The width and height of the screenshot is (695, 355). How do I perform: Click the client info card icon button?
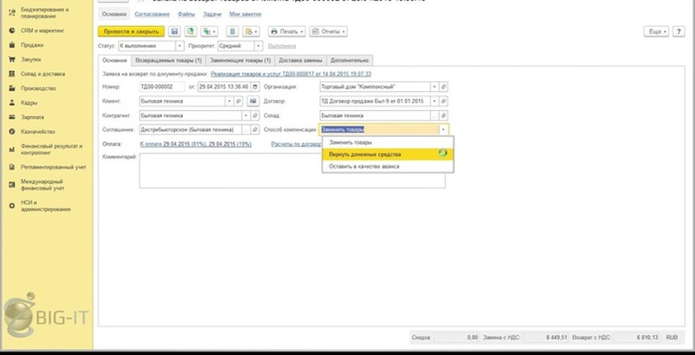pyautogui.click(x=253, y=101)
